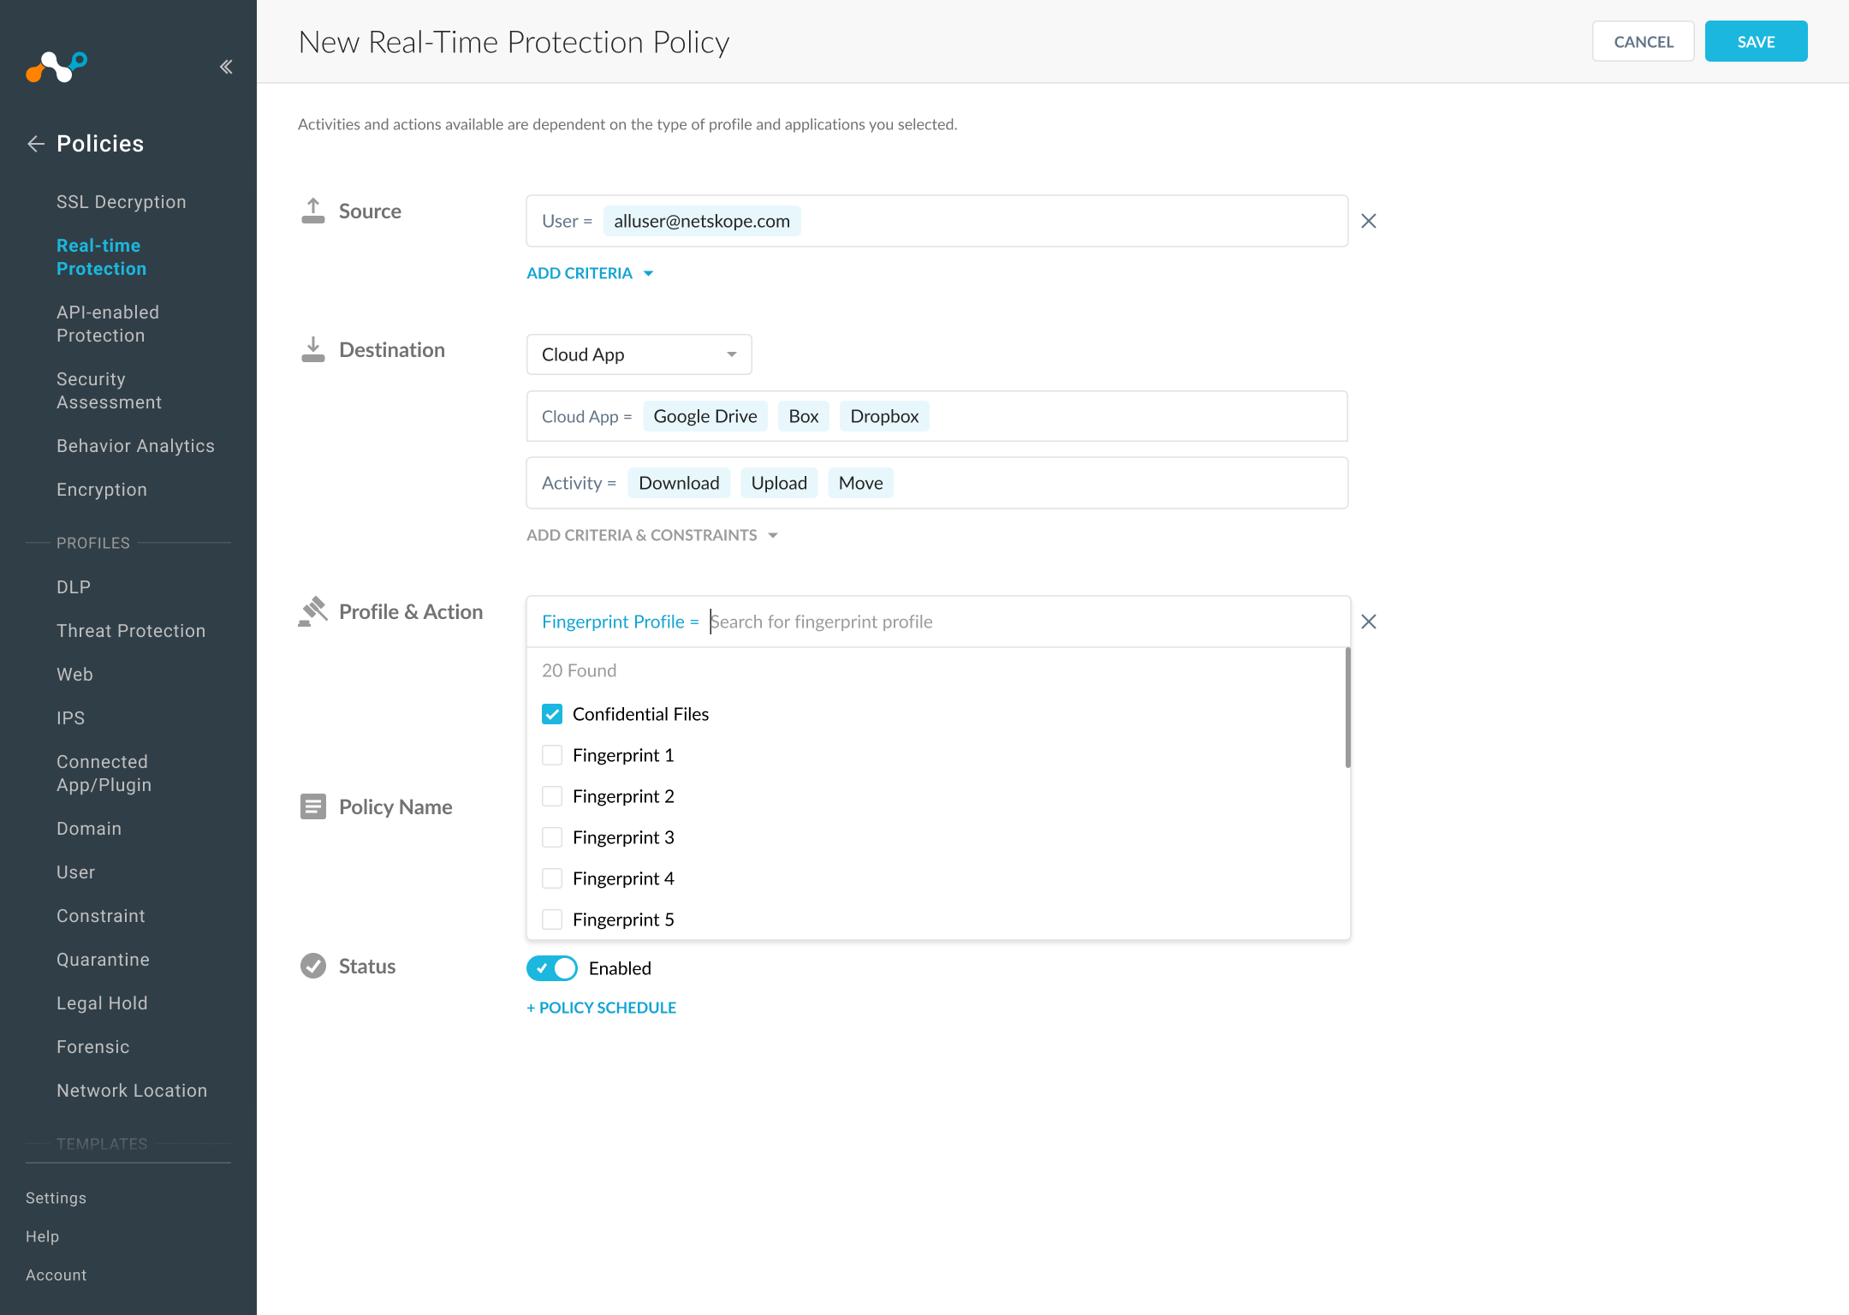The height and width of the screenshot is (1315, 1849).
Task: Toggle the Enabled status switch
Action: pos(552,968)
